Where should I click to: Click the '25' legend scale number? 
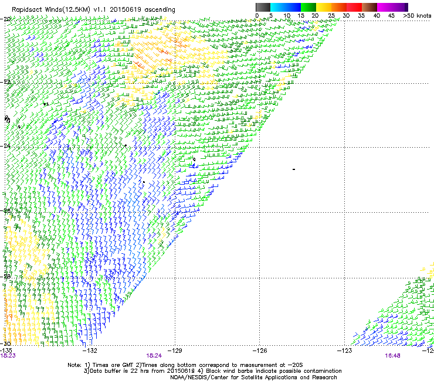(x=331, y=16)
